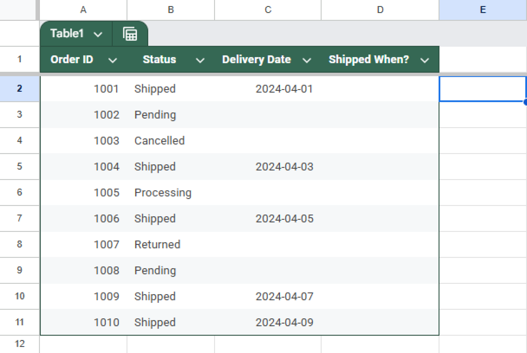Image resolution: width=527 pixels, height=353 pixels.
Task: Select column A header
Action: click(83, 10)
